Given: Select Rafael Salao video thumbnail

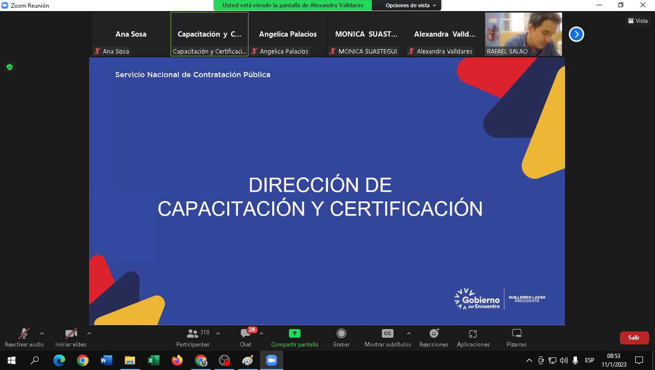Looking at the screenshot, I should (x=523, y=34).
